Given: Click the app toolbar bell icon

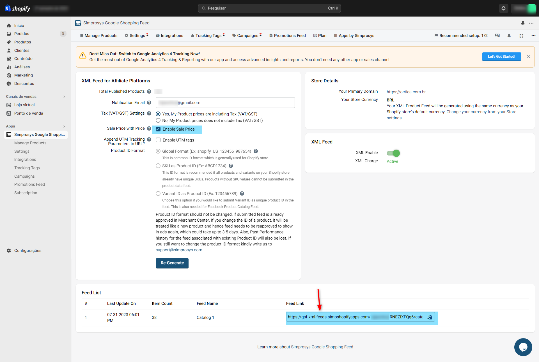Looking at the screenshot, I should point(509,36).
